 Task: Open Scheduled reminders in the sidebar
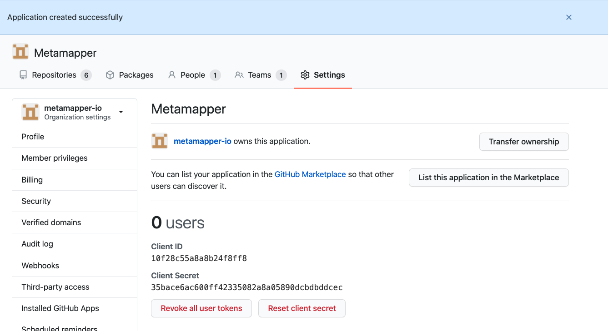75,326
